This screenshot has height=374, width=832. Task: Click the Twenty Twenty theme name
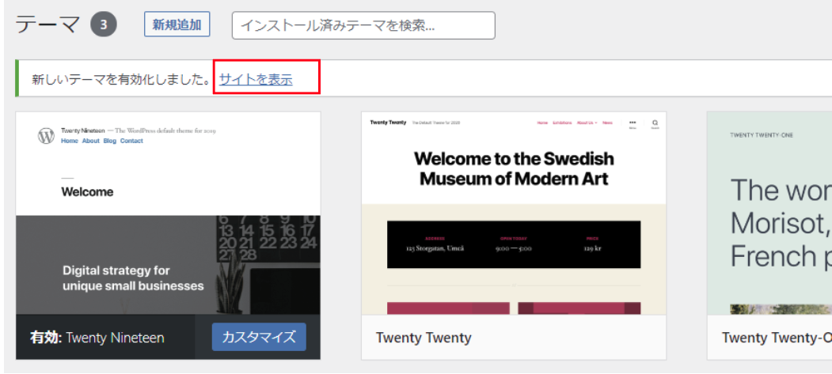coord(424,338)
